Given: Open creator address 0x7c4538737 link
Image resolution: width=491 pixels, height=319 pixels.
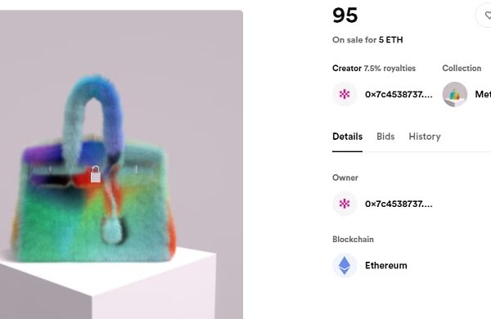Looking at the screenshot, I should click(399, 94).
